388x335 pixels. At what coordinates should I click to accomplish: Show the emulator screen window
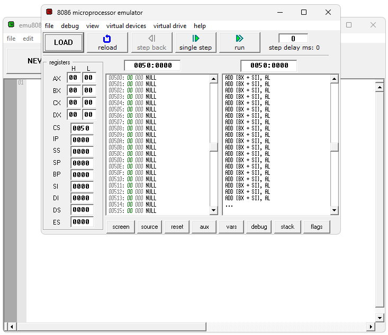point(121,227)
